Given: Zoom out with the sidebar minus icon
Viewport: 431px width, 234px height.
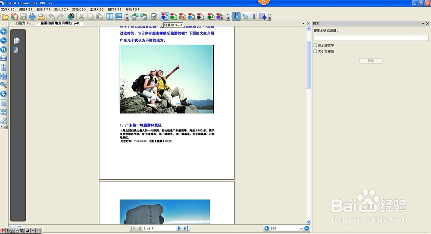Looking at the screenshot, I should coord(3,41).
